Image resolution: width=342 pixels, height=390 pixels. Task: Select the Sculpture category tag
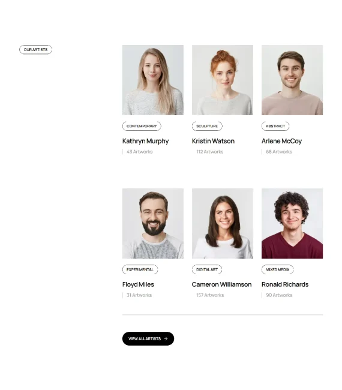click(x=207, y=126)
